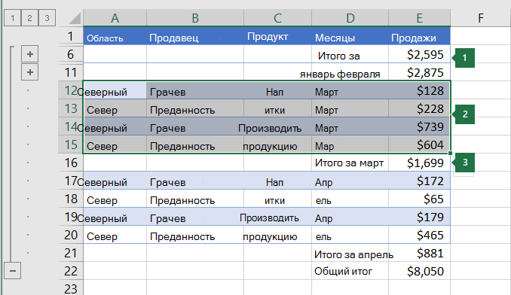Select row 6 header

click(71, 54)
